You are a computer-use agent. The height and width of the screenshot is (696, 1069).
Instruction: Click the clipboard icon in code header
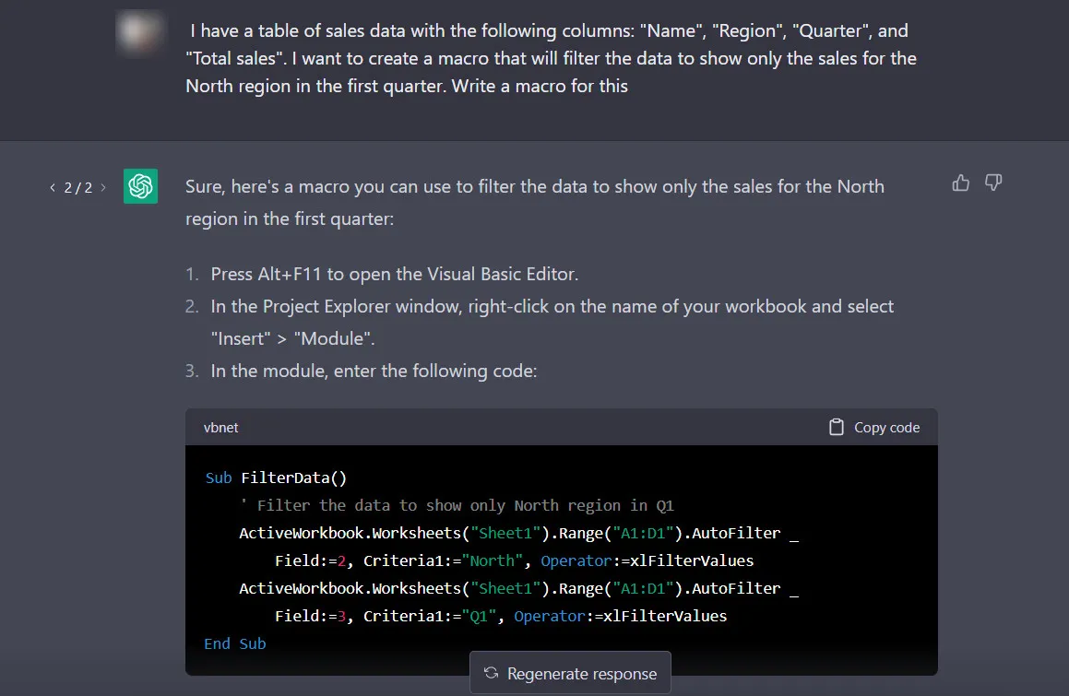pyautogui.click(x=837, y=428)
